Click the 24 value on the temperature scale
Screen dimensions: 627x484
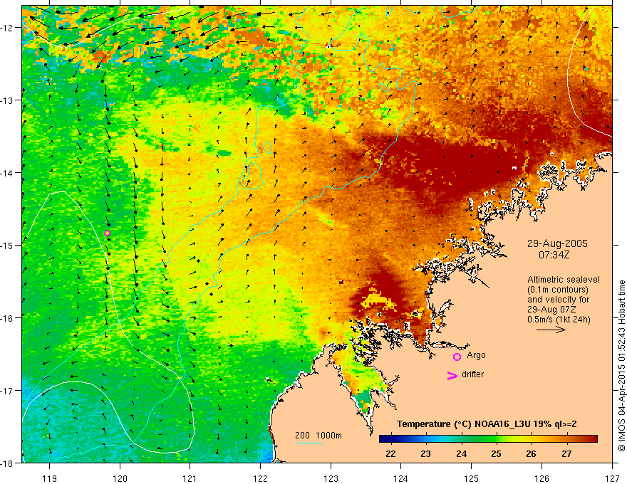pos(462,453)
